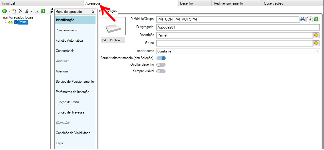
Task: Click the Descrição field containing Painel
Action: (234, 35)
